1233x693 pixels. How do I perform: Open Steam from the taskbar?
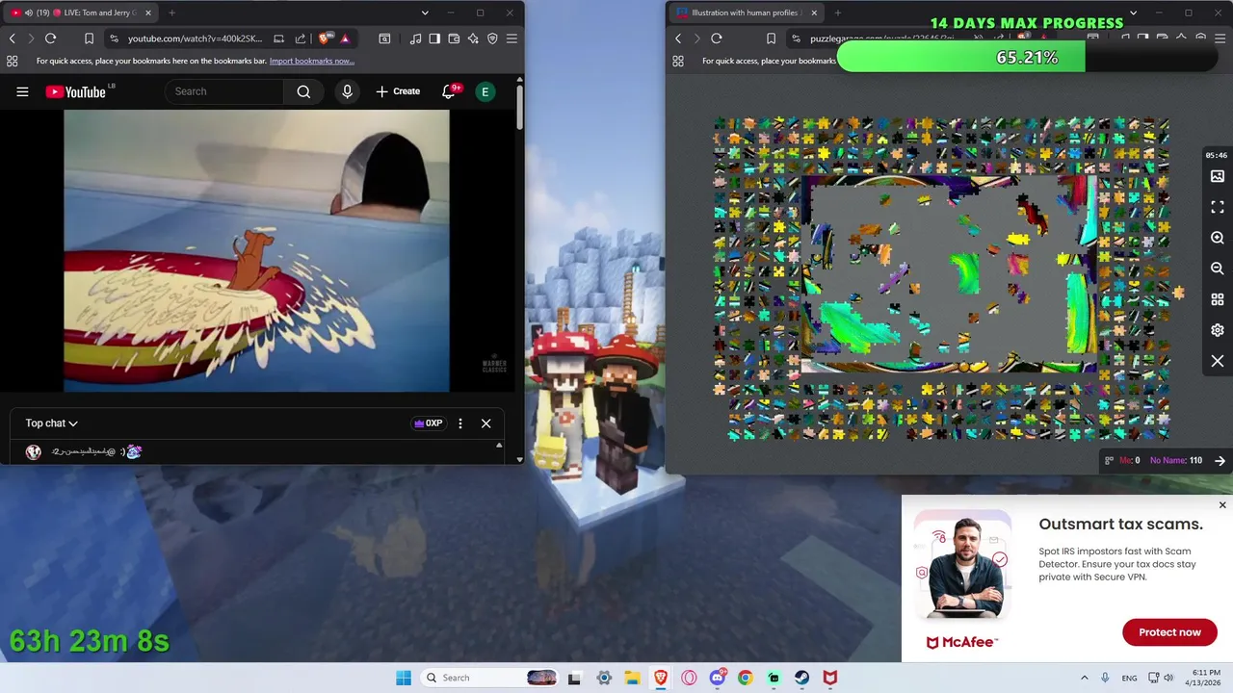point(801,678)
